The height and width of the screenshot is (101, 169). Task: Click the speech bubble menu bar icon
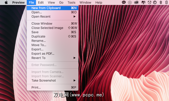point(124,2)
